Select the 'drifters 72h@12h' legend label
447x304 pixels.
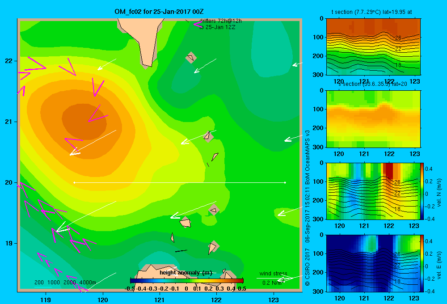(220, 21)
